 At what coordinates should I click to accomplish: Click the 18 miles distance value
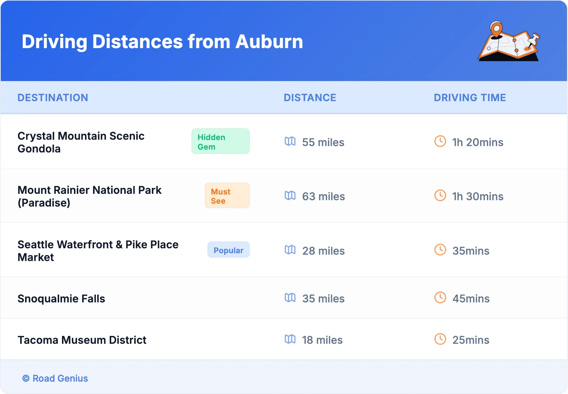pos(322,340)
